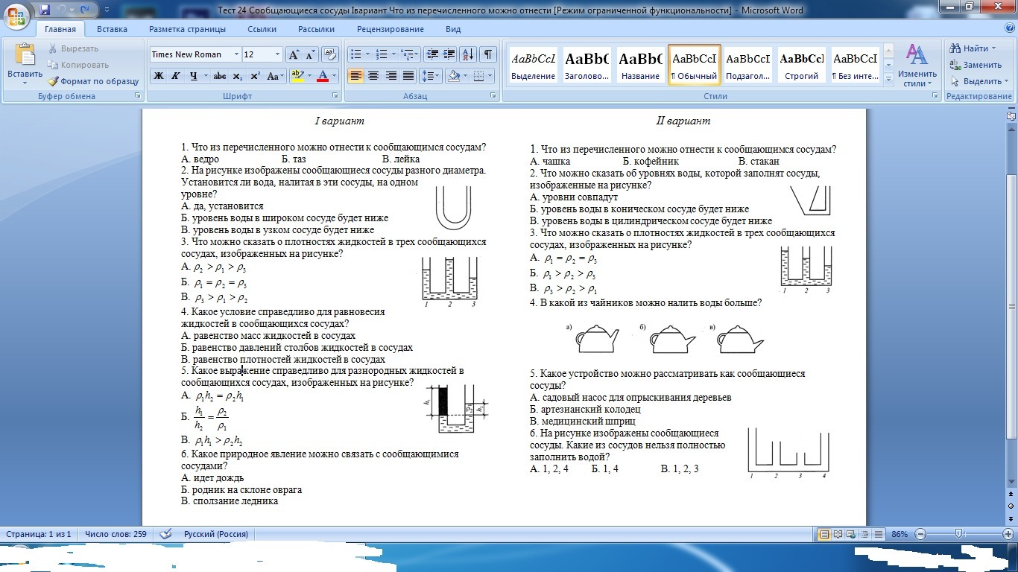Toggle bold formatting (Ж)
This screenshot has height=572, width=1018.
pyautogui.click(x=158, y=76)
